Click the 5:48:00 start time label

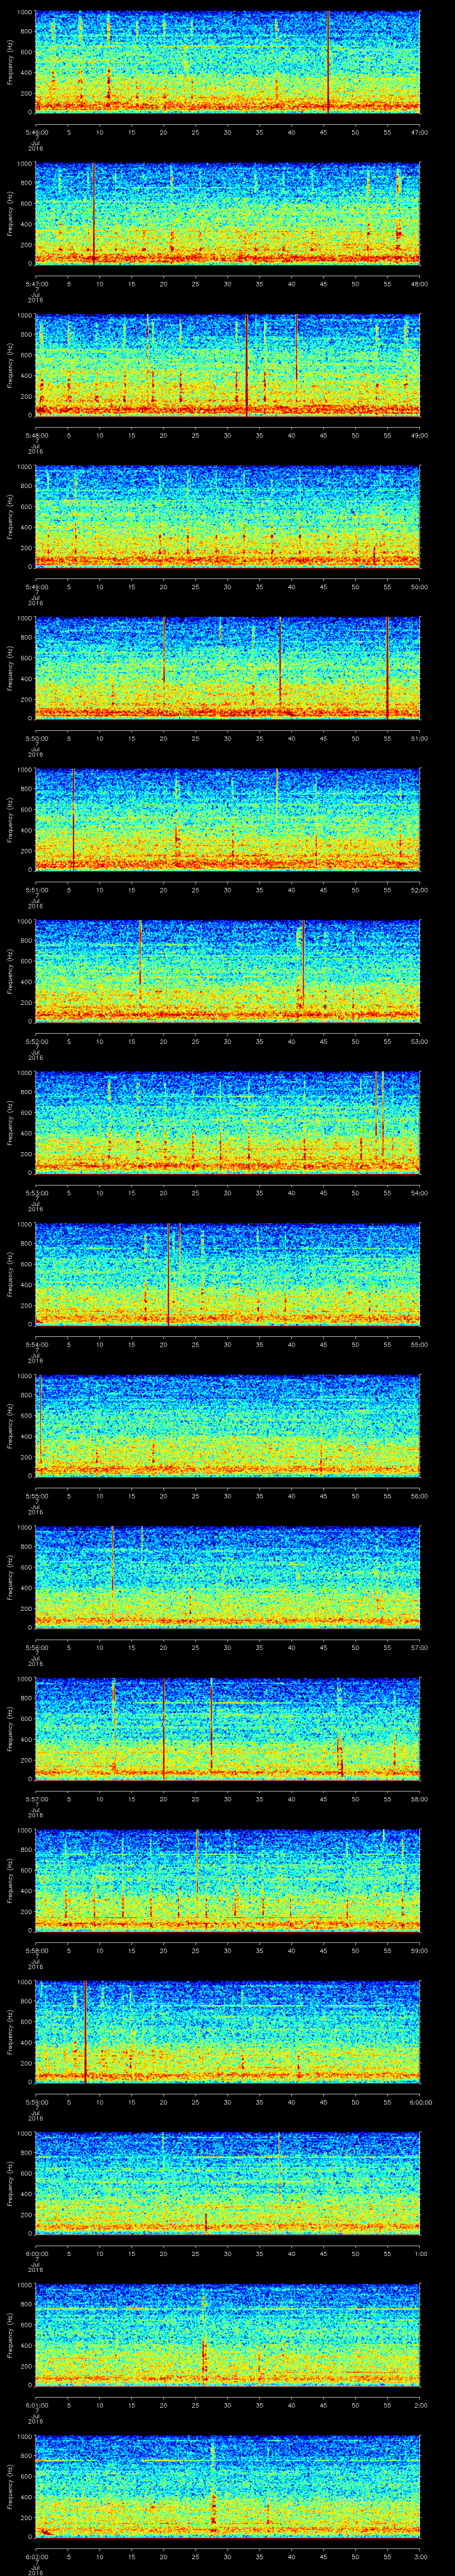pos(35,435)
